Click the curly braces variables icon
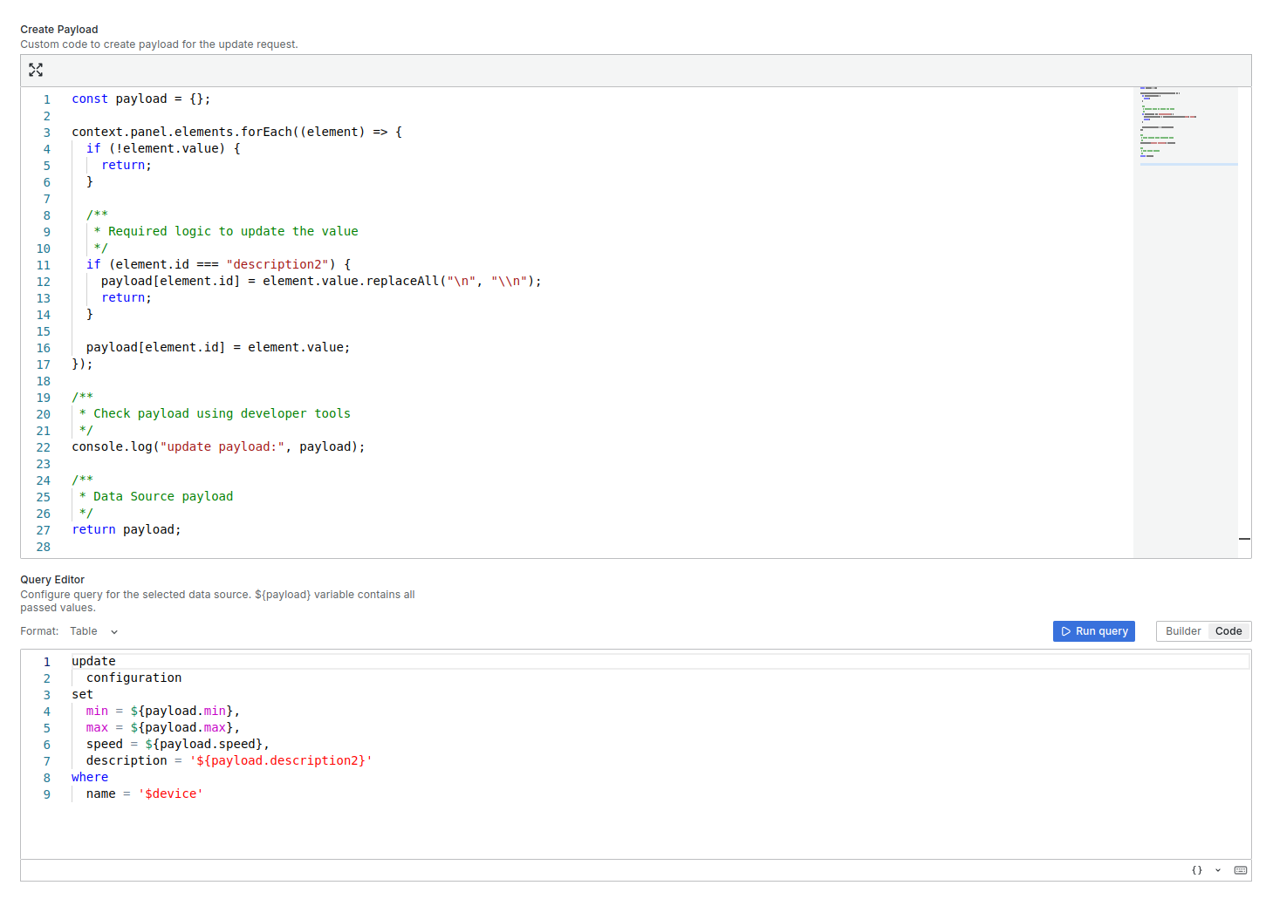The width and height of the screenshot is (1266, 899). [x=1196, y=869]
